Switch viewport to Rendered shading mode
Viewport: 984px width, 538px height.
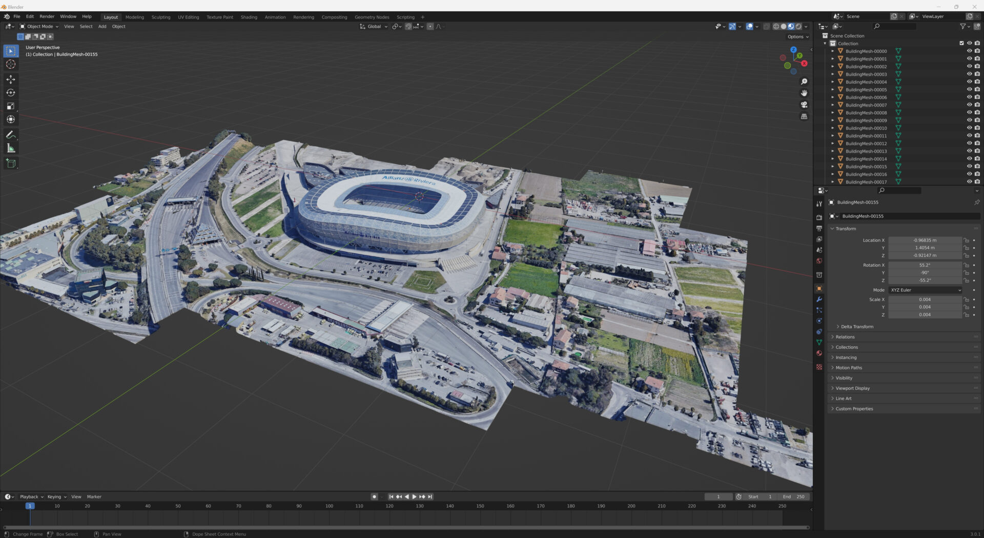[x=798, y=26]
